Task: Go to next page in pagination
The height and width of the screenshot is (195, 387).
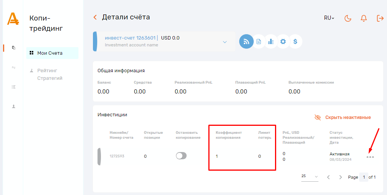Action: 341,177
